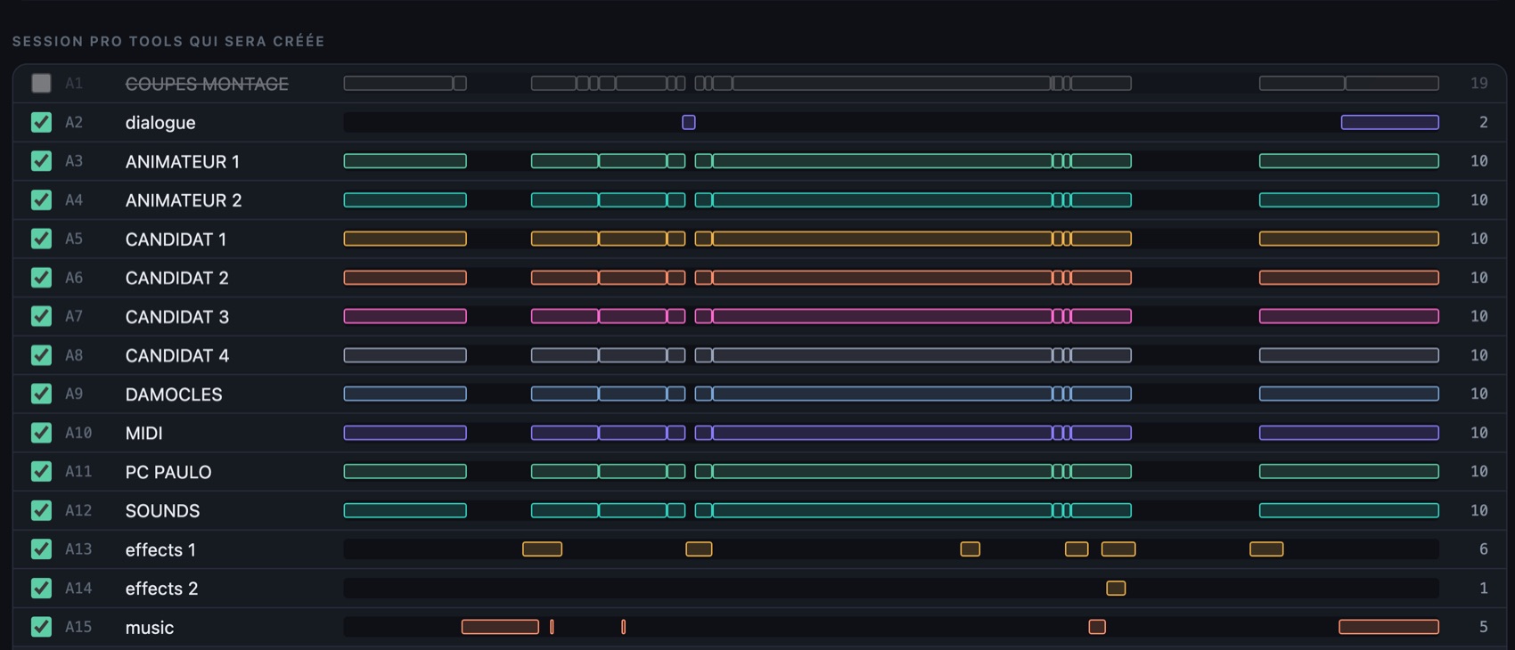This screenshot has height=650, width=1515.
Task: Click the first orange music clip
Action: tap(500, 627)
